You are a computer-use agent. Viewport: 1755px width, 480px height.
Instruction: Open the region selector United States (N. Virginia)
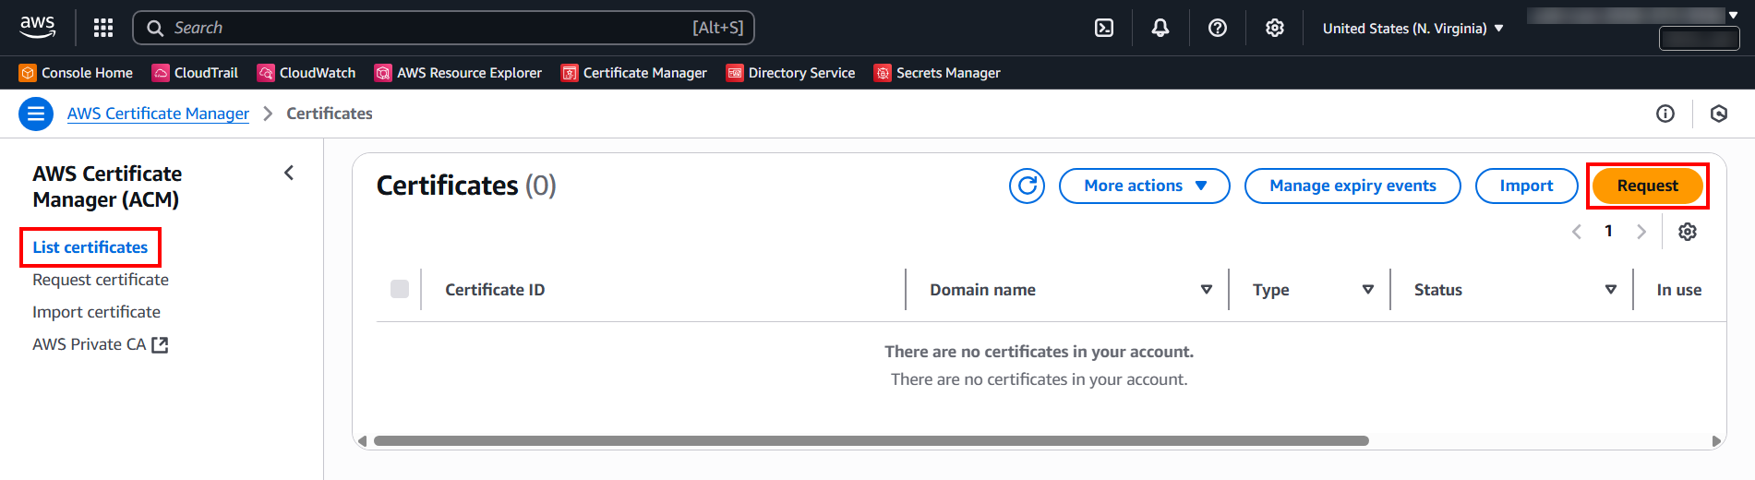pyautogui.click(x=1412, y=28)
